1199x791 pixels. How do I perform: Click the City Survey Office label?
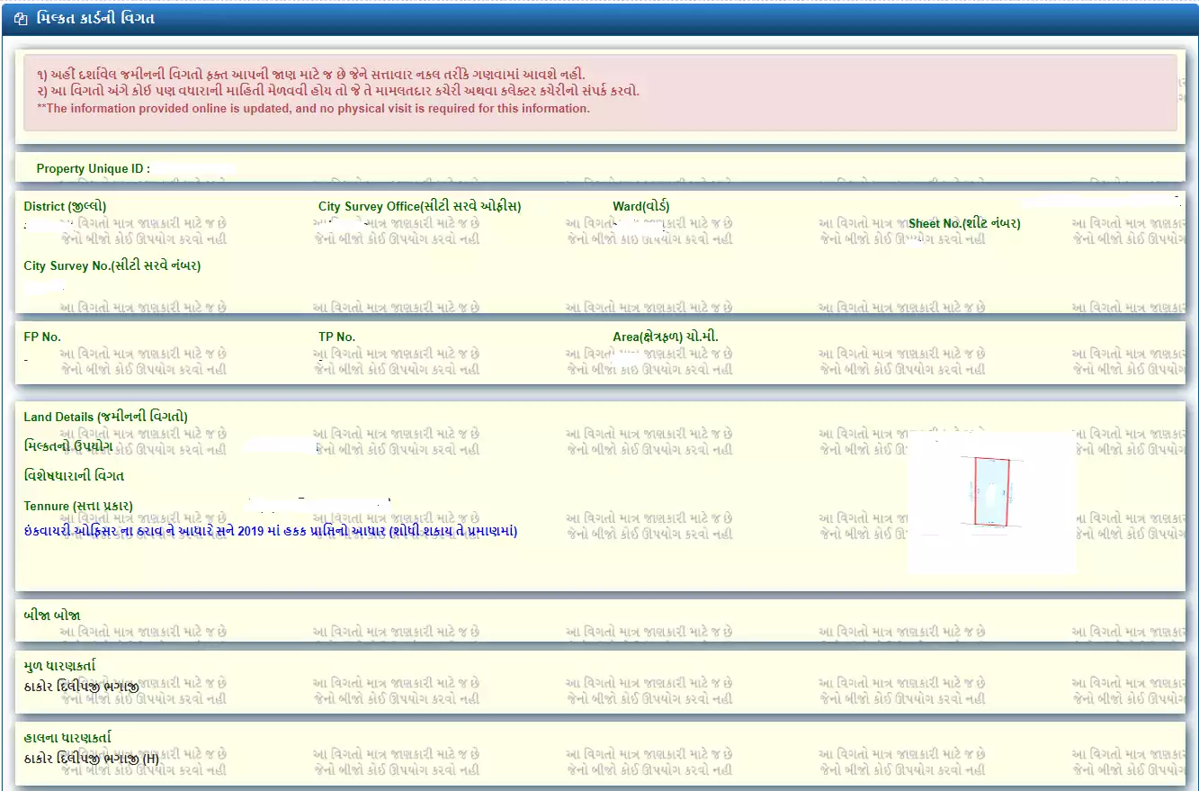(x=419, y=206)
